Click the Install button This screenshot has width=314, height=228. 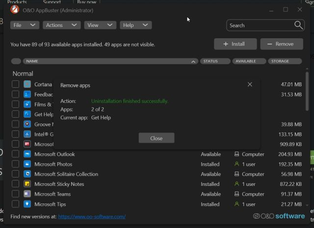click(x=235, y=44)
